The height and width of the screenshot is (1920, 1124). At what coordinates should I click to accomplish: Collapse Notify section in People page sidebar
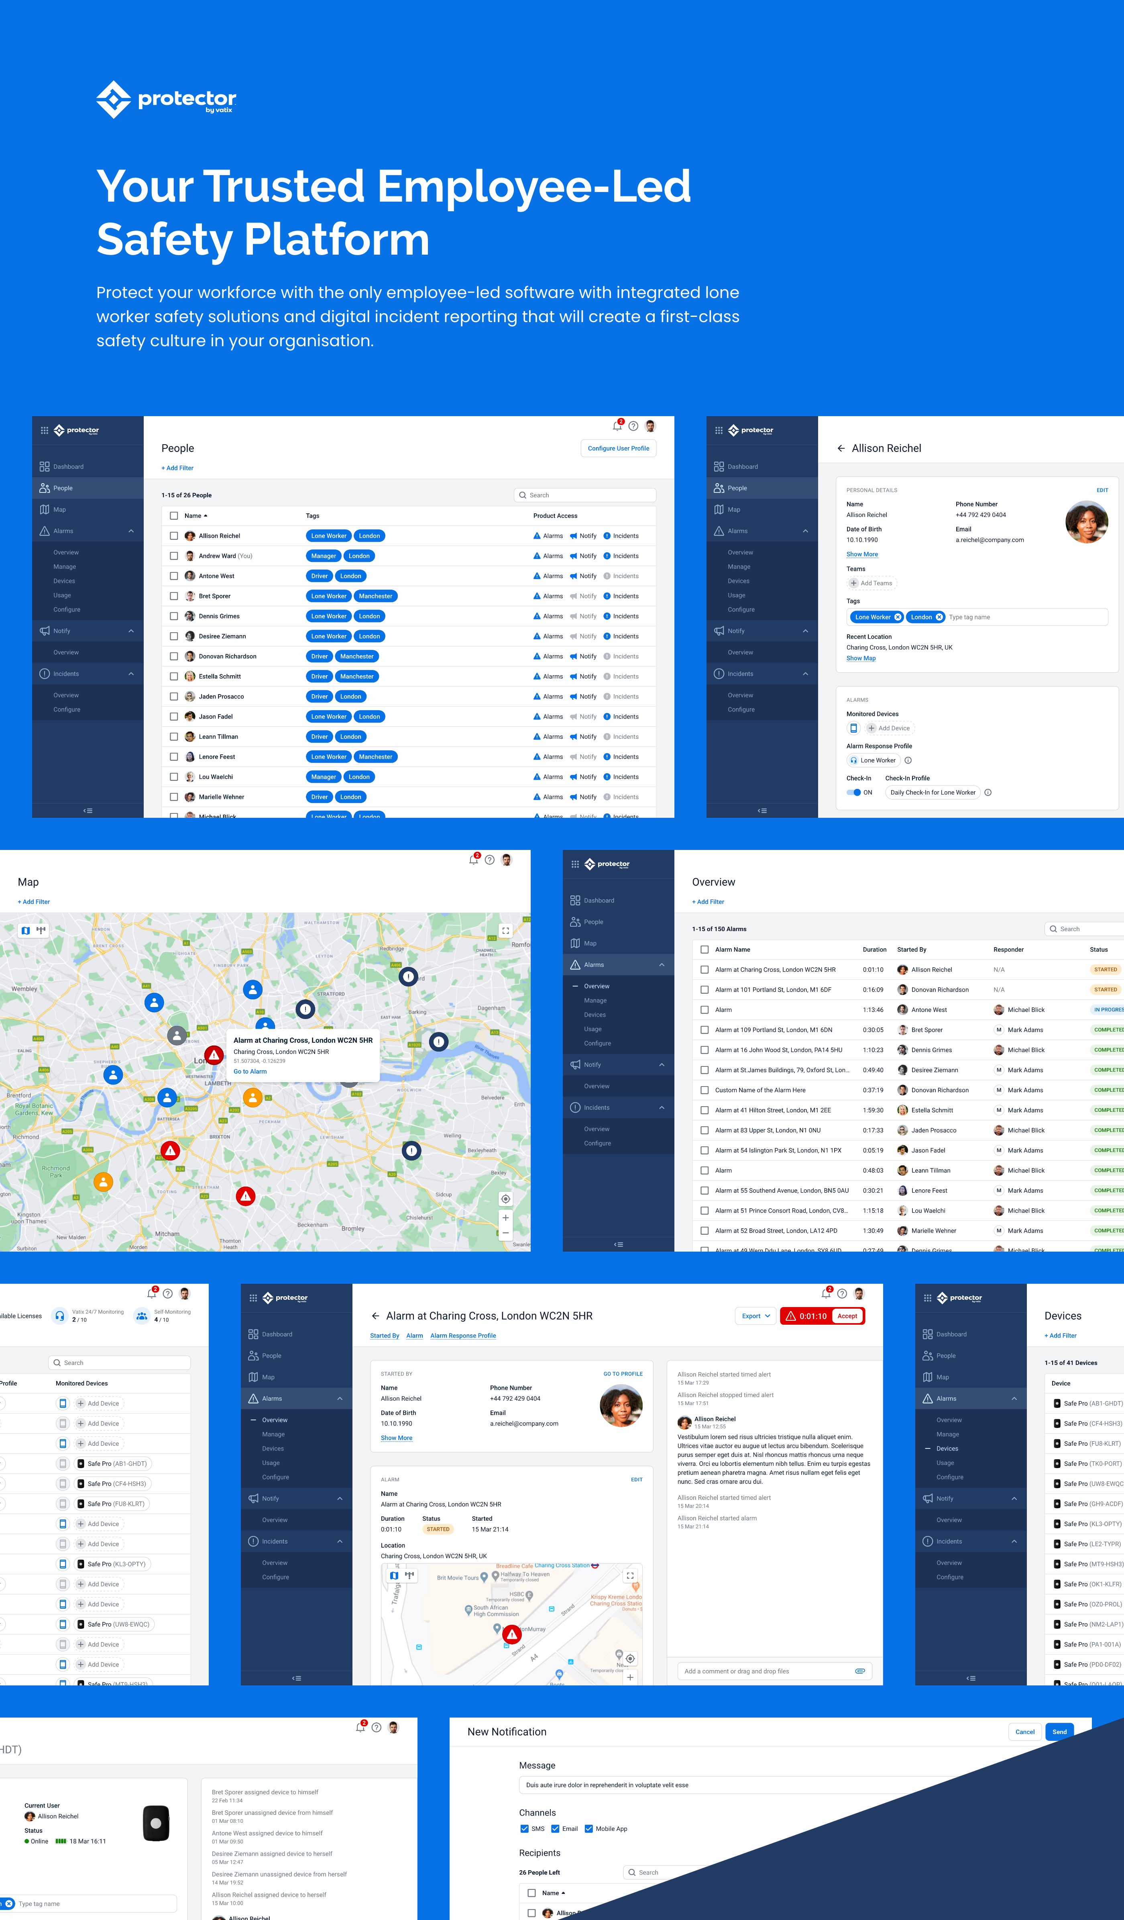pyautogui.click(x=131, y=631)
